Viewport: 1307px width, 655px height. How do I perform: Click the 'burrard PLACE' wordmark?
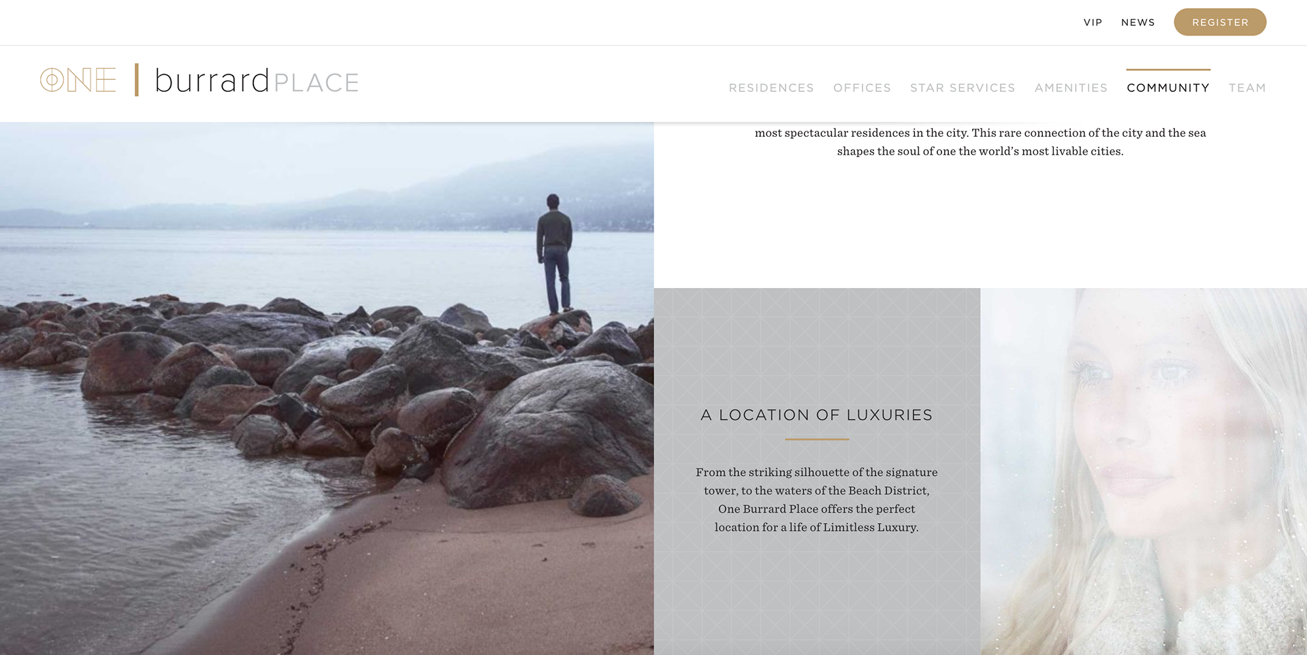257,81
